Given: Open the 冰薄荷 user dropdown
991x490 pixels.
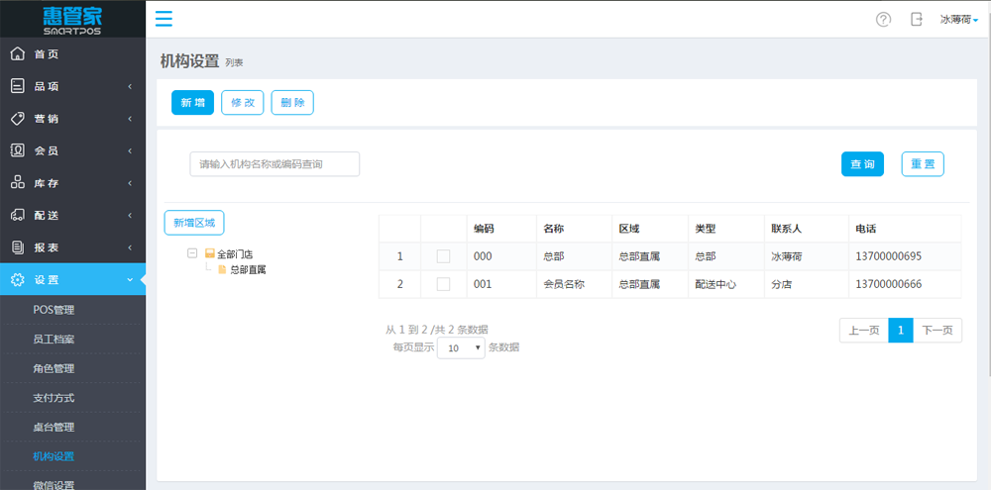Looking at the screenshot, I should (959, 20).
